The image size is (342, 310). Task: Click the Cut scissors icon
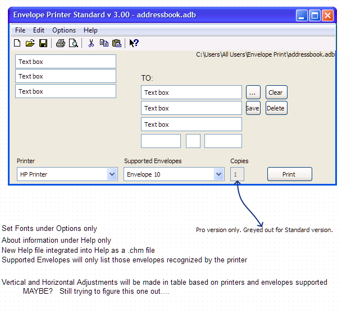pos(91,43)
